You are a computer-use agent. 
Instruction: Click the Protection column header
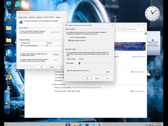[54, 43]
